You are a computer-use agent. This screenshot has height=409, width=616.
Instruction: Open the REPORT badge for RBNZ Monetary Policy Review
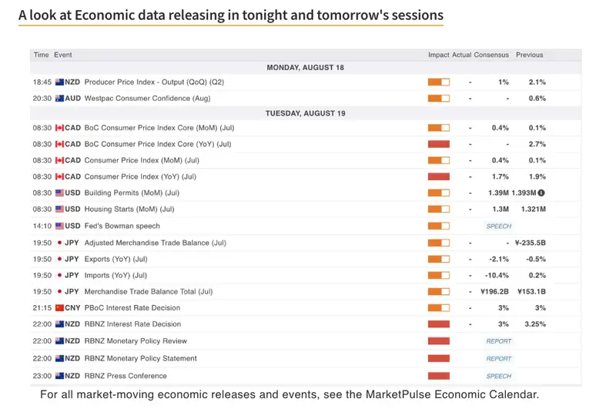coord(498,341)
